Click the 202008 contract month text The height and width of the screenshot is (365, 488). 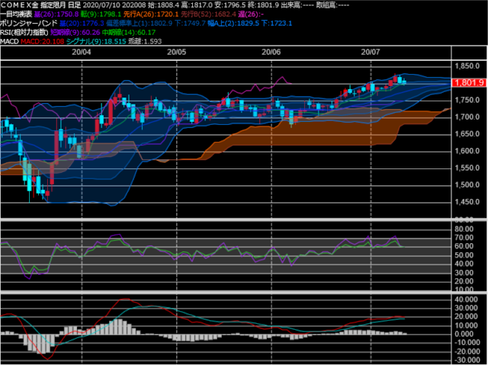[x=136, y=5]
